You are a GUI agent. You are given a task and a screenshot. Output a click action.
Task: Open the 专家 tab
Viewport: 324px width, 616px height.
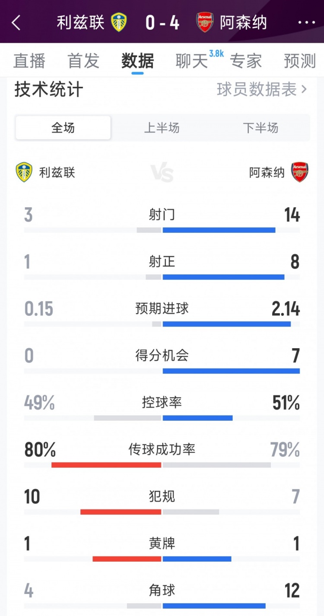[x=246, y=61]
